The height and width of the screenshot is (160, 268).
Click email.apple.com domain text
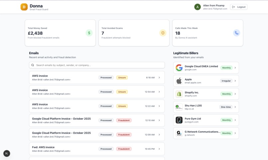[x=193, y=83]
